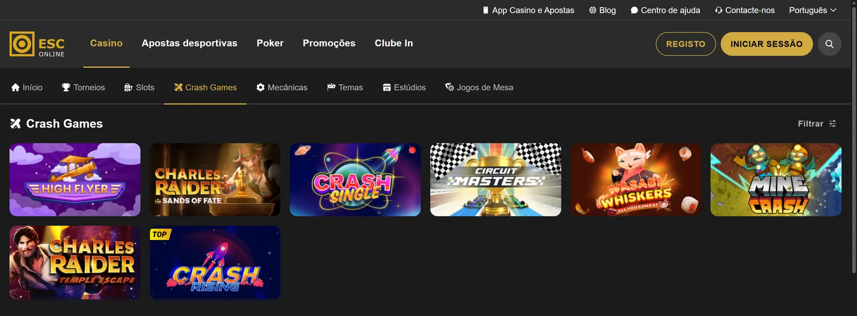Screen dimensions: 857x316
Task: Click the INICIAR SESSÃO button
Action: [x=766, y=44]
